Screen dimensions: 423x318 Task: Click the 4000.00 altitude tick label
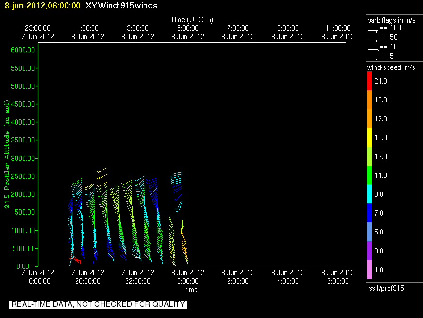pos(23,122)
